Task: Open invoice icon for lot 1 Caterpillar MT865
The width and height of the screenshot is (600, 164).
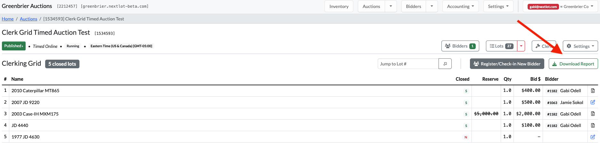Action: point(593,91)
